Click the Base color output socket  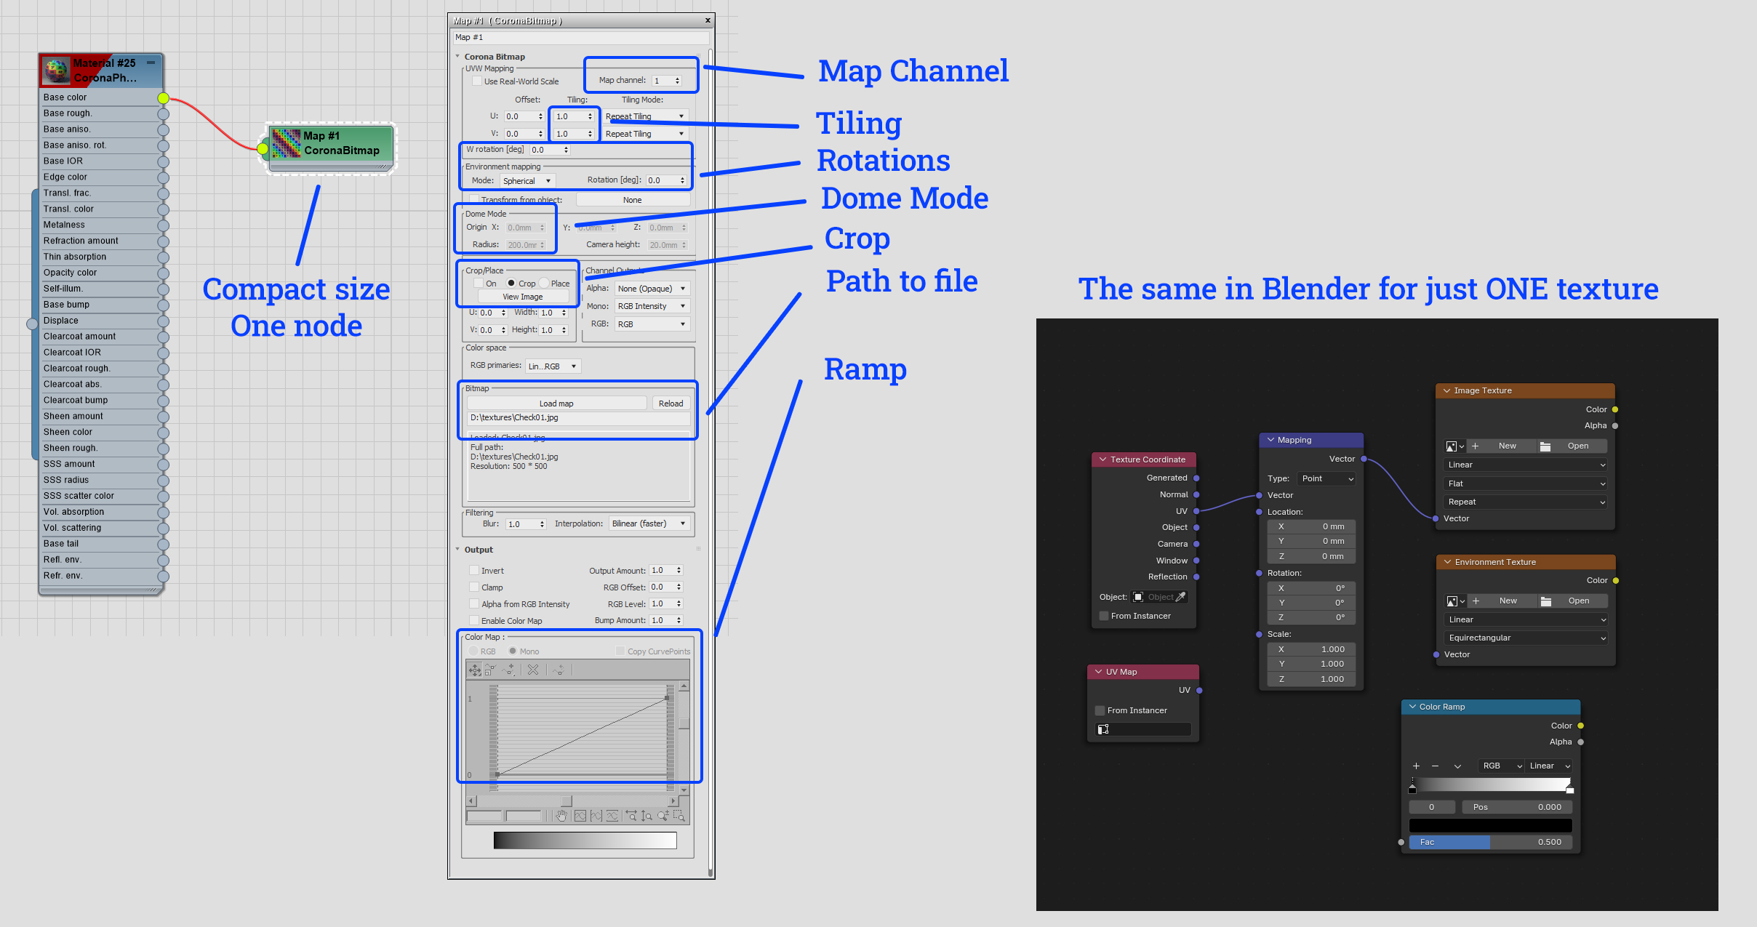[164, 98]
